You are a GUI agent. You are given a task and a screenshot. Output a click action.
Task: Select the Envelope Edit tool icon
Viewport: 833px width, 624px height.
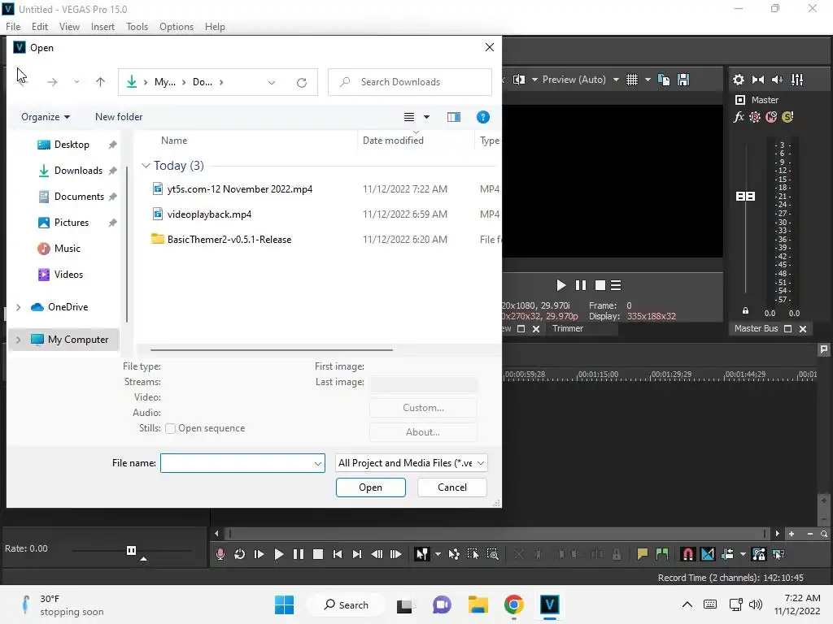click(x=454, y=554)
